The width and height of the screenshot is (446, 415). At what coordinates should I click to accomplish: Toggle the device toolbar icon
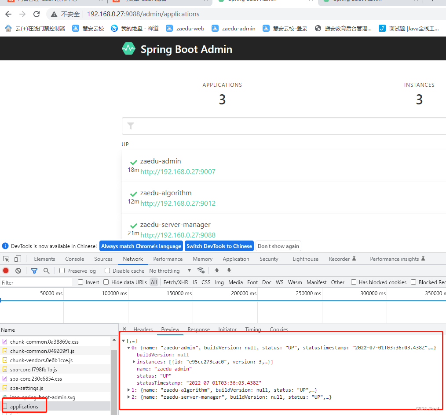click(18, 259)
